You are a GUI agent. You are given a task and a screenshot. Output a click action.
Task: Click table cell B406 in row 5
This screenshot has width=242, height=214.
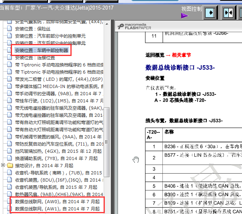pyautogui.click(x=203, y=186)
